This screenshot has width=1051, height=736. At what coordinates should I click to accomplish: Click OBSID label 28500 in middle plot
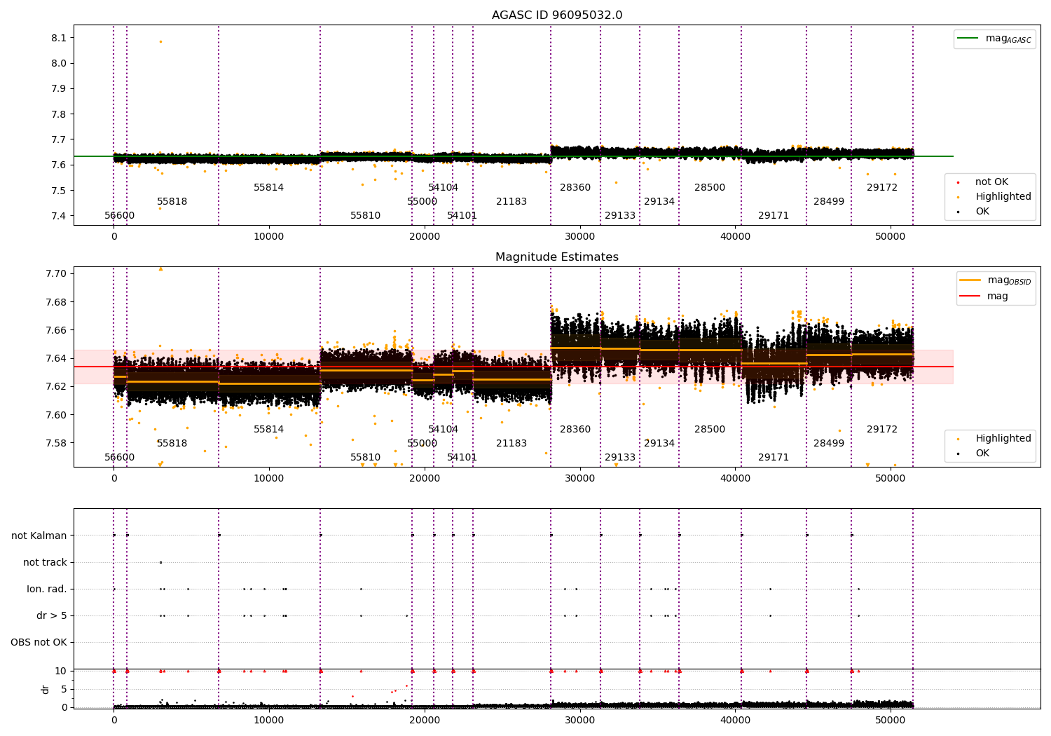pyautogui.click(x=710, y=430)
